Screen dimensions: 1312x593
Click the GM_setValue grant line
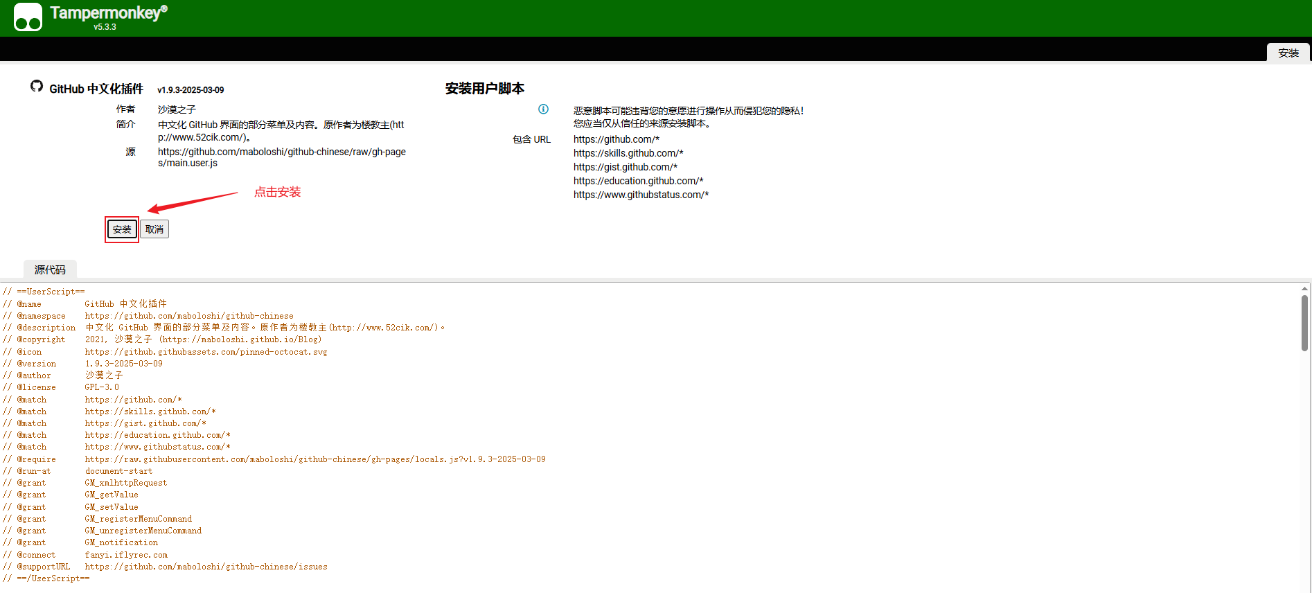click(x=70, y=507)
